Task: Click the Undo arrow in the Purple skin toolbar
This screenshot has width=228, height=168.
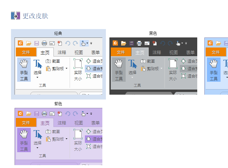Action: (68, 113)
